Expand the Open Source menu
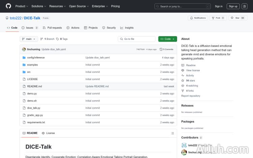The width and height of the screenshot is (253, 158). (x=79, y=6)
